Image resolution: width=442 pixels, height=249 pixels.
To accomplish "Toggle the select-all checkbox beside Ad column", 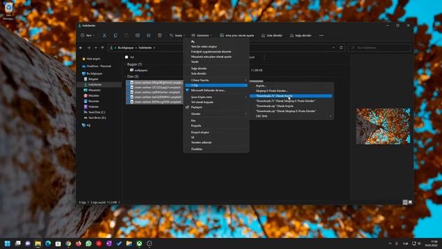I will (126, 57).
